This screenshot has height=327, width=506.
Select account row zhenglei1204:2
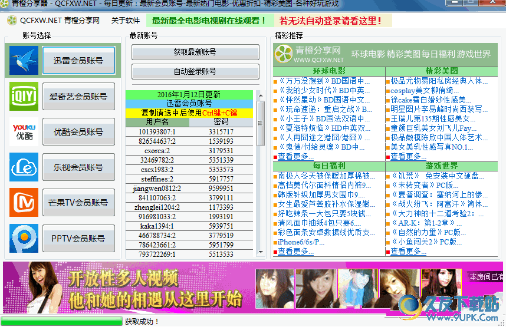pos(189,207)
